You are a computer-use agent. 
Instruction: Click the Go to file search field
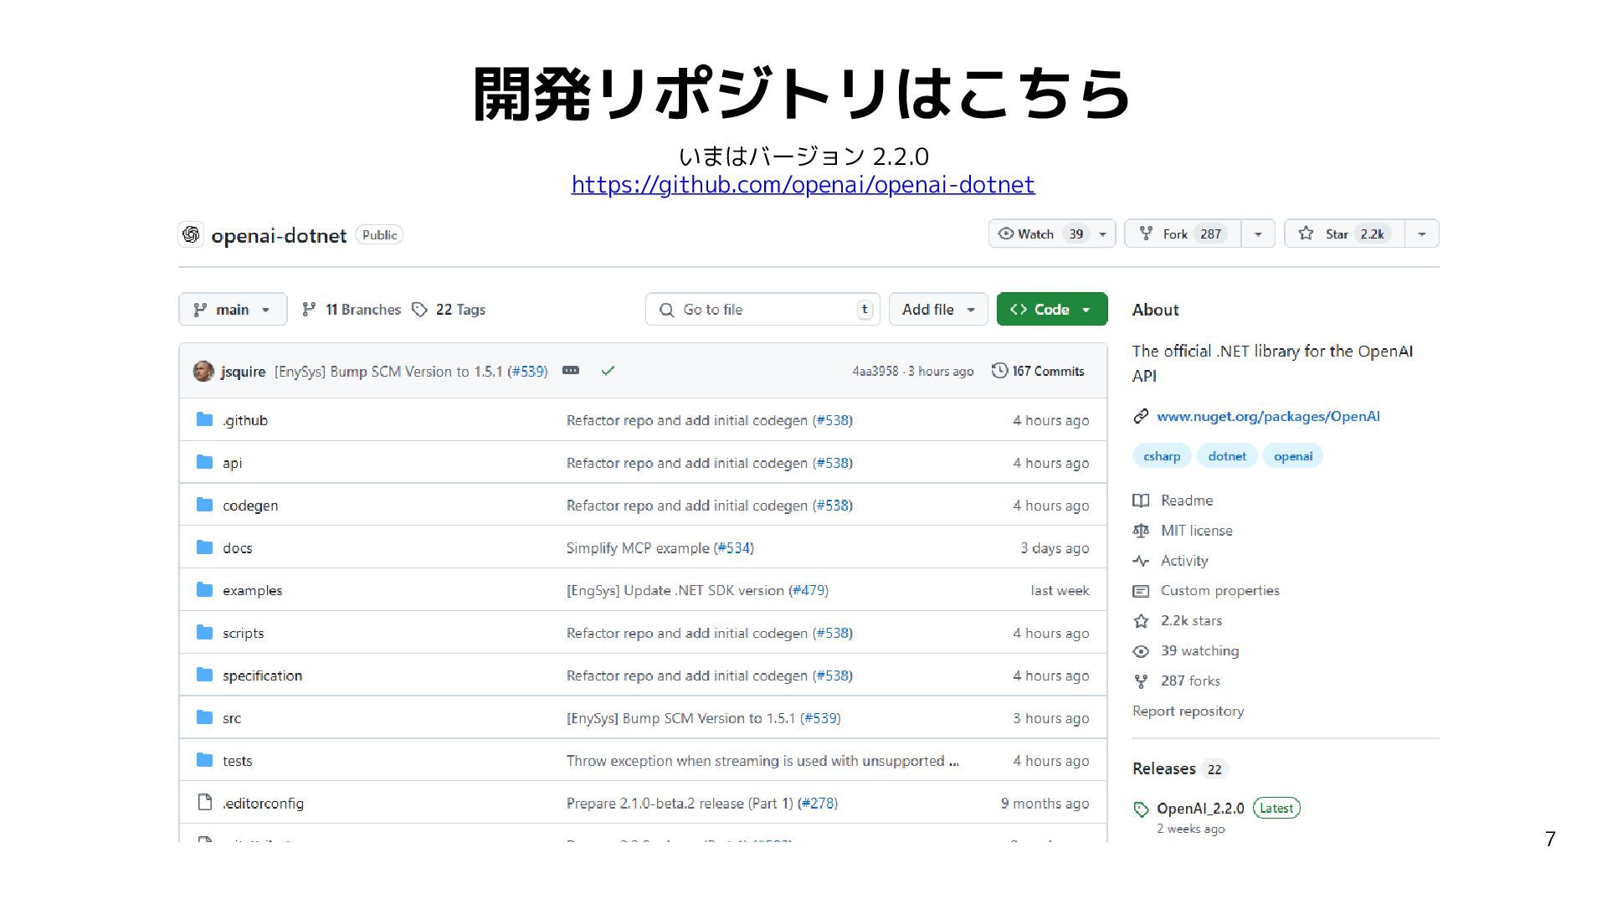(762, 310)
